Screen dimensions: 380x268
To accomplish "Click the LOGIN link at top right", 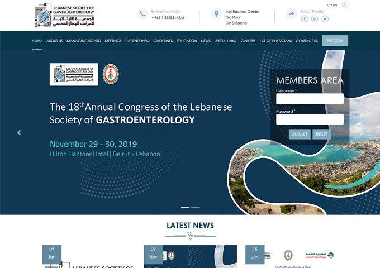I will tap(332, 5).
